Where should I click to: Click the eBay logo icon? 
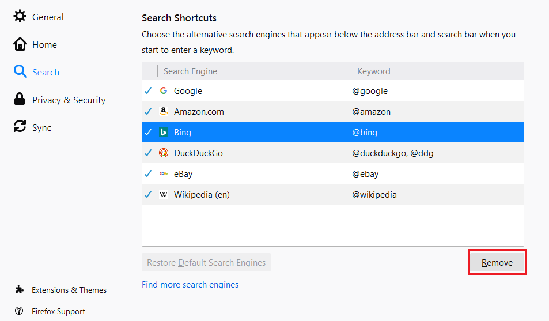tap(164, 173)
